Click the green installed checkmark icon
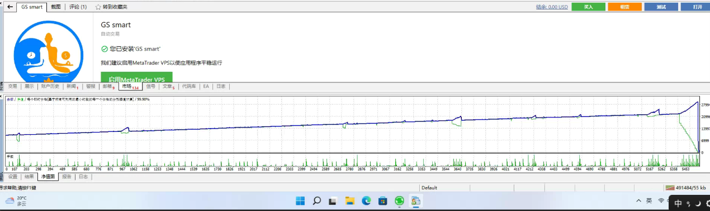710x211 pixels. [x=105, y=49]
